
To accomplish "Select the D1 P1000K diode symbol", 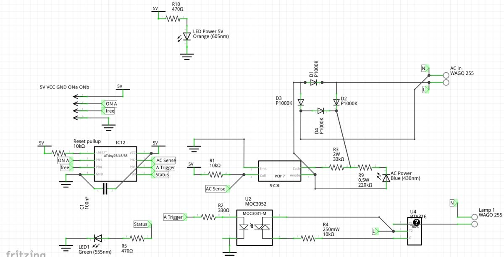I will click(x=313, y=82).
